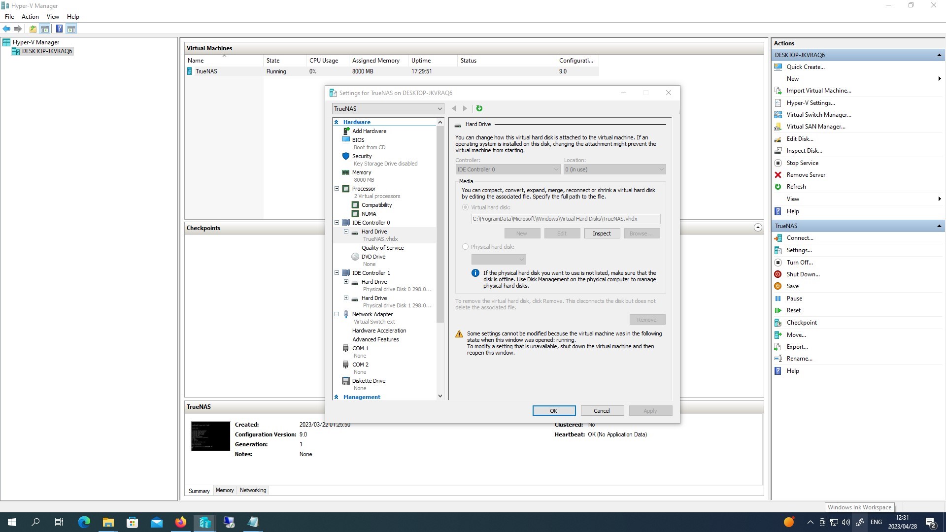Collapse the Processor tree node

[337, 189]
